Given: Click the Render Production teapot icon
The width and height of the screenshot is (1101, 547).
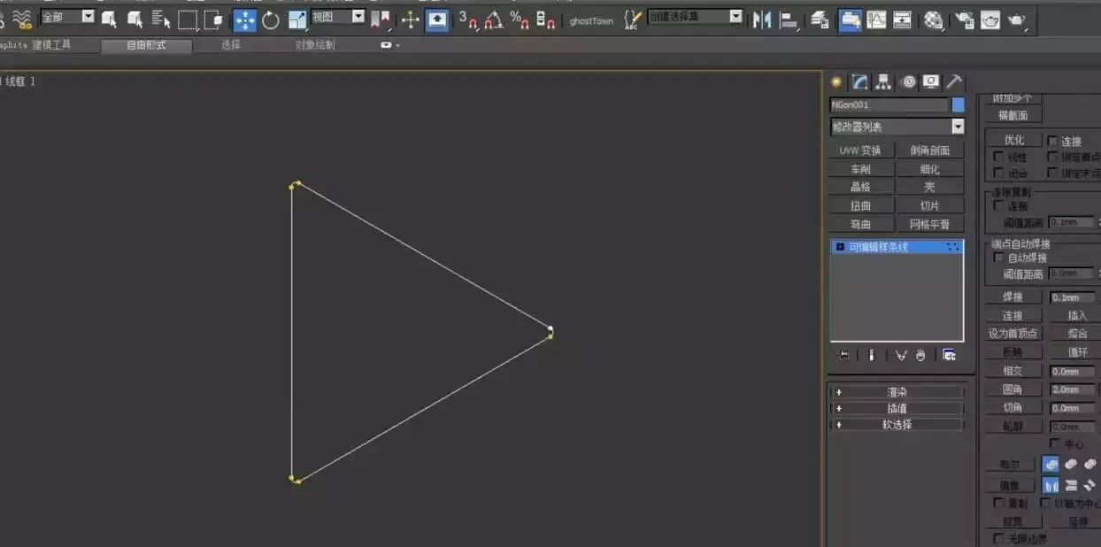Looking at the screenshot, I should coord(1017,19).
